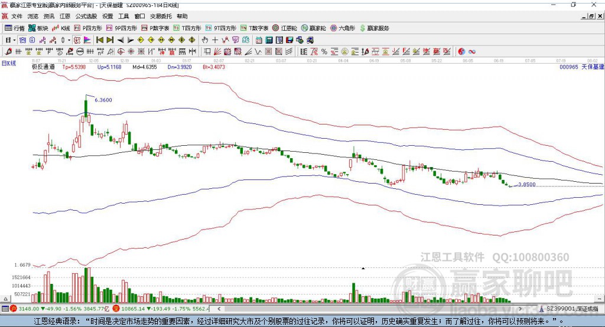This screenshot has height=327, width=605.
Task: Click 日K线 chart label
Action: [x=9, y=63]
